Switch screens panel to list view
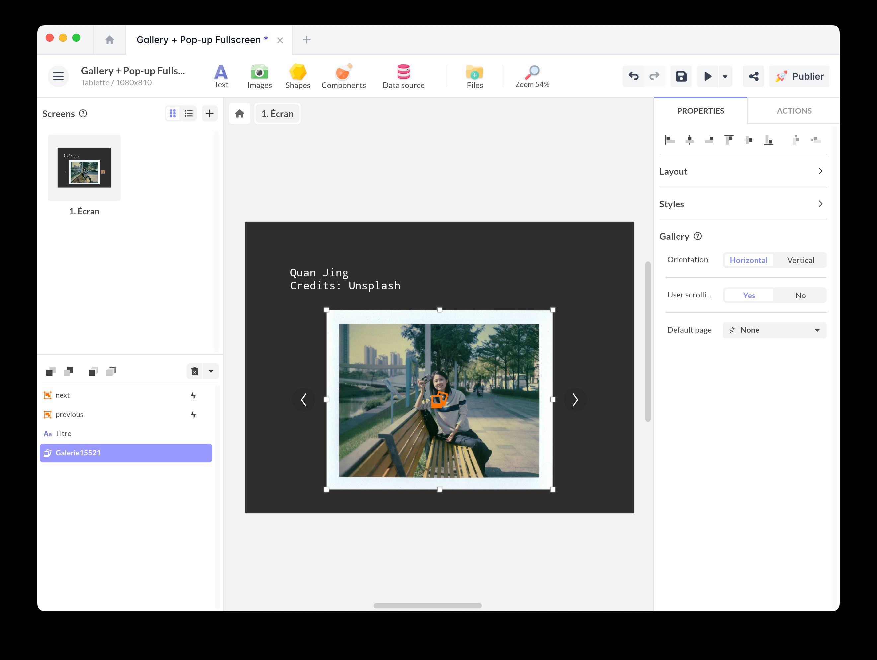The width and height of the screenshot is (877, 660). 188,114
